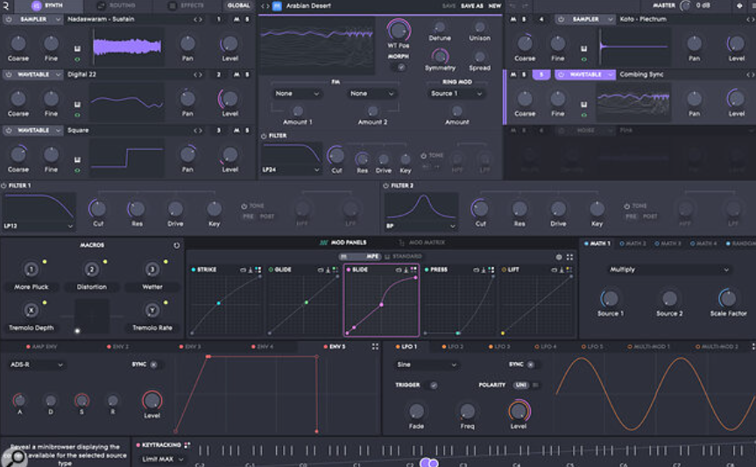Click expand icon of ENV 5 panel
756x467 pixels.
click(375, 347)
